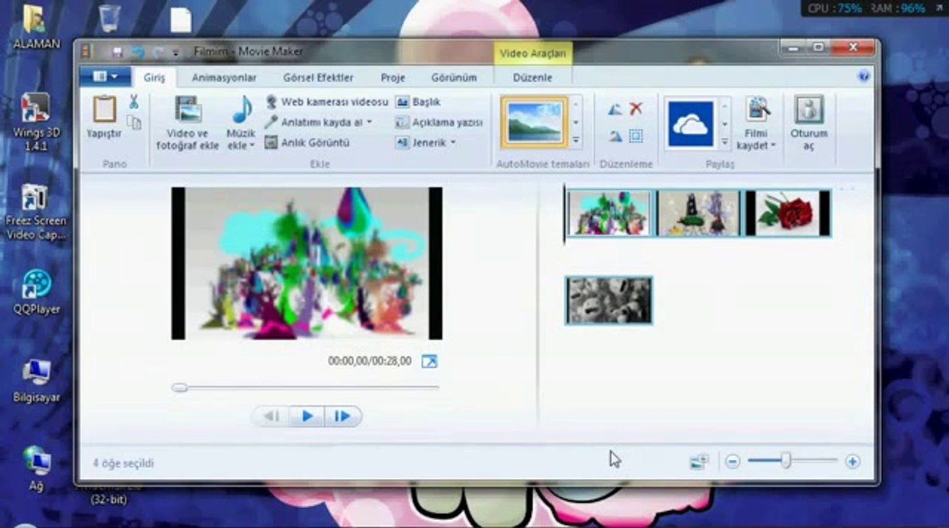Click Anlatımı kayda al microphone
Screen dimensions: 949x528
click(271, 122)
